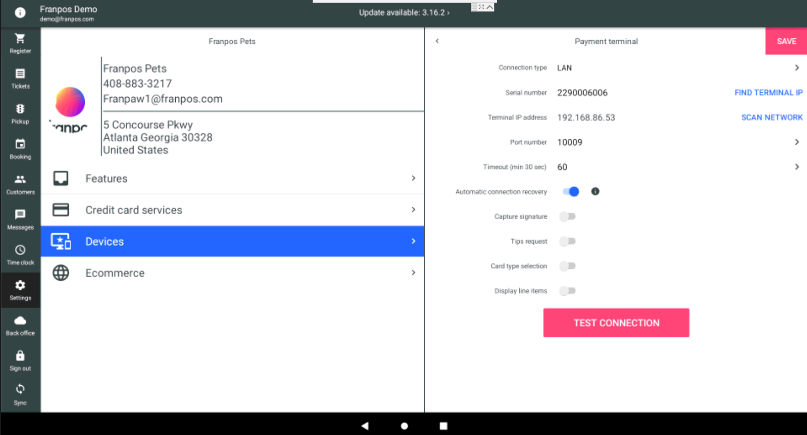
Task: Open the Back office cloud icon
Action: click(x=20, y=321)
